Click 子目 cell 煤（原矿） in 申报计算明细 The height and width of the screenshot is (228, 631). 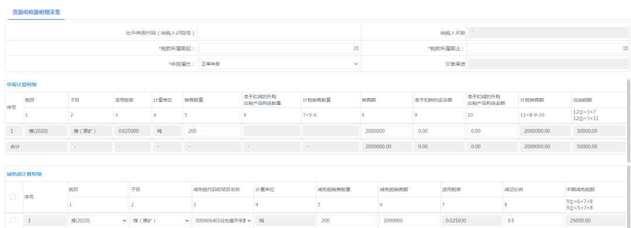coord(91,131)
